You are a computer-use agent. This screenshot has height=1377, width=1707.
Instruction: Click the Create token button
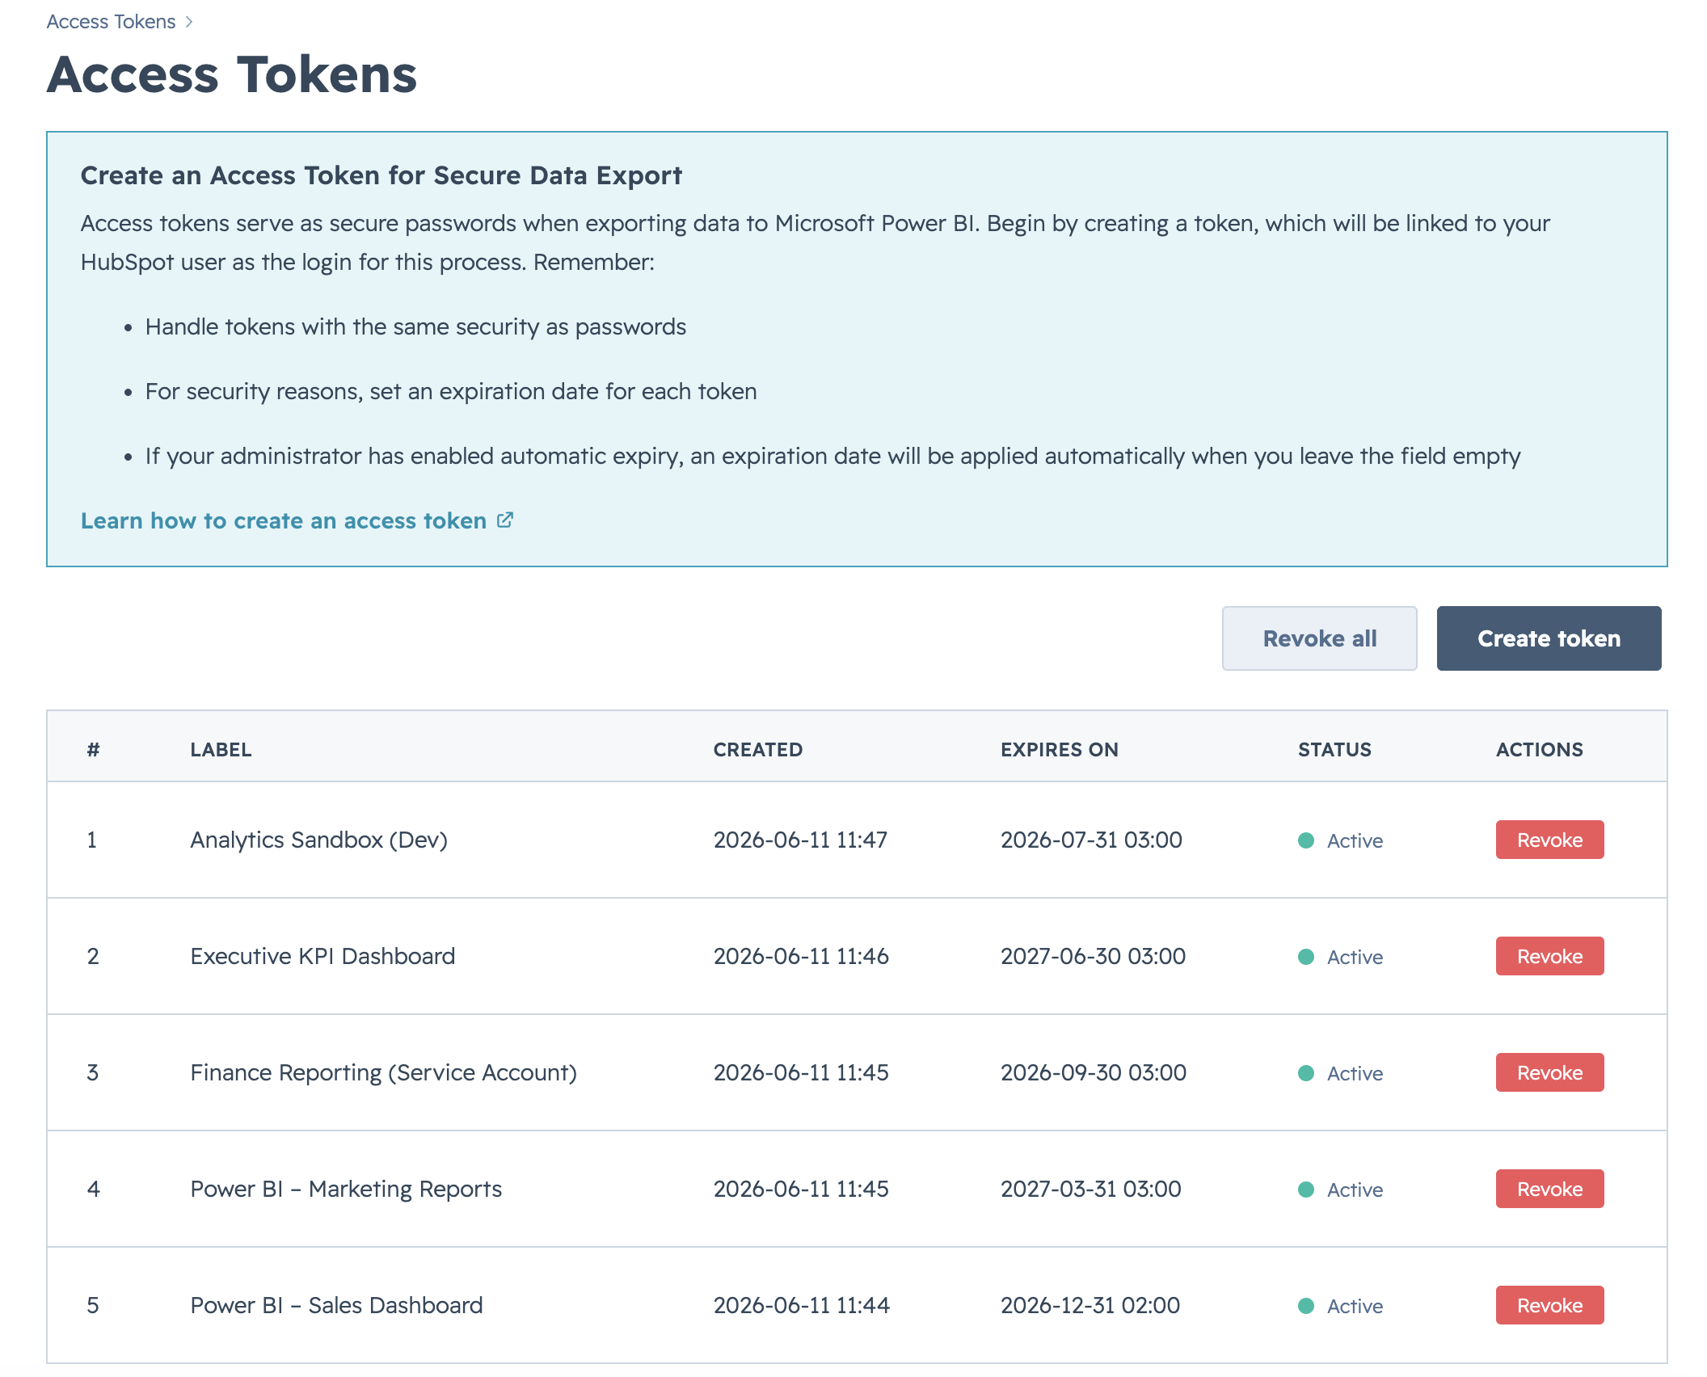(x=1549, y=638)
